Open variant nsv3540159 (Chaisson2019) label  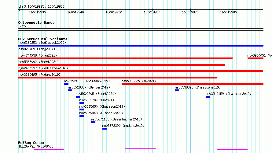coord(228,94)
